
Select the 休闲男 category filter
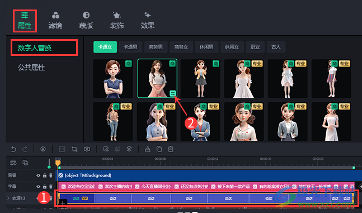click(x=206, y=47)
